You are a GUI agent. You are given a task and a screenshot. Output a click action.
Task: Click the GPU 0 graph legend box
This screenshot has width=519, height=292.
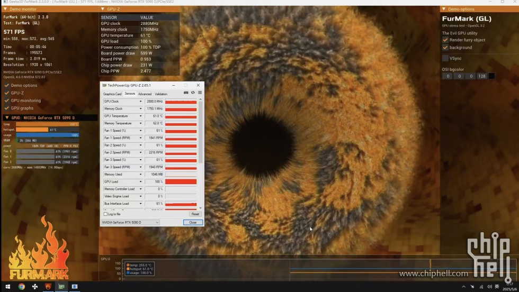140,269
